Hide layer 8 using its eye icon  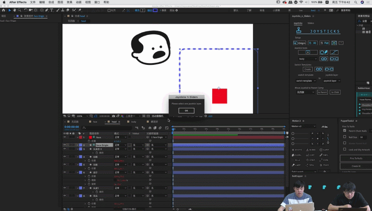click(x=64, y=196)
